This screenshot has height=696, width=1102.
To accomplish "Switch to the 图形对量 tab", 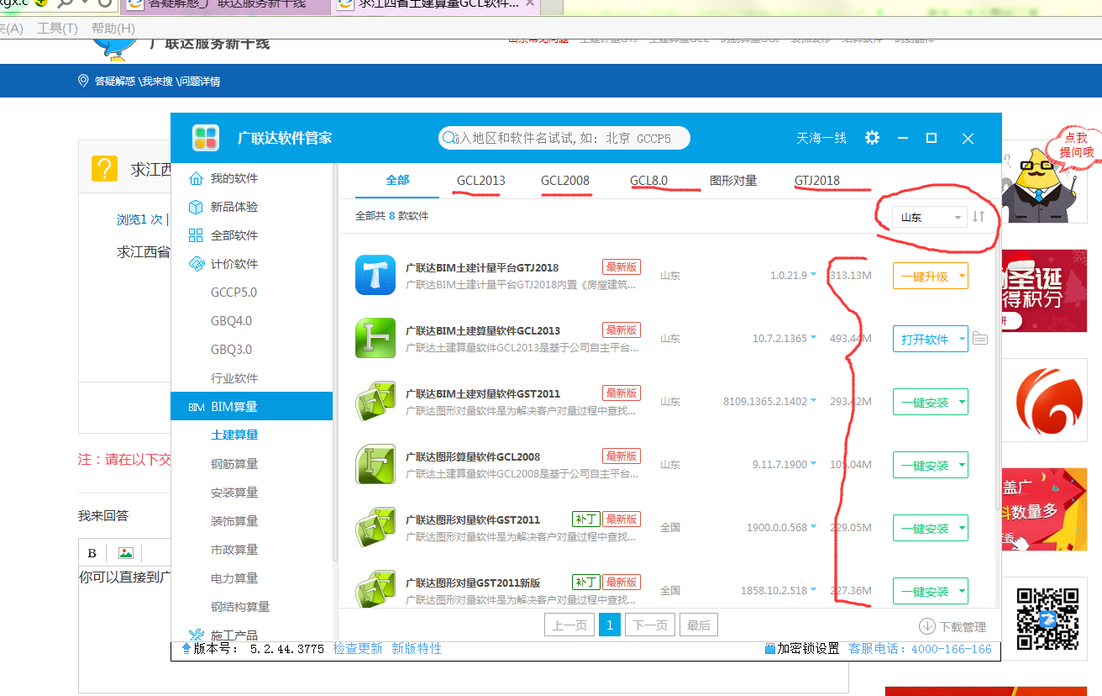I will pyautogui.click(x=733, y=180).
